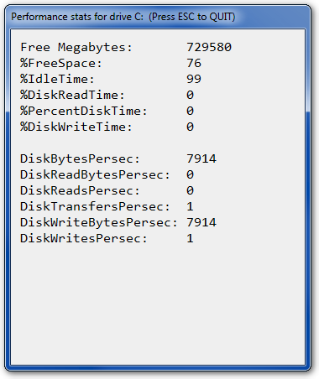Click the DiskWriteBytesPersec value 7914
This screenshot has height=379, width=319.
pyautogui.click(x=201, y=222)
